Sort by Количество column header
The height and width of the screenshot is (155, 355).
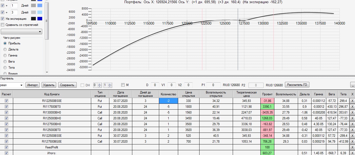point(168,94)
